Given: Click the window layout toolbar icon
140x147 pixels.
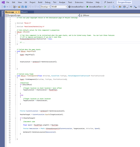Looking at the screenshot, I should click(124, 7).
